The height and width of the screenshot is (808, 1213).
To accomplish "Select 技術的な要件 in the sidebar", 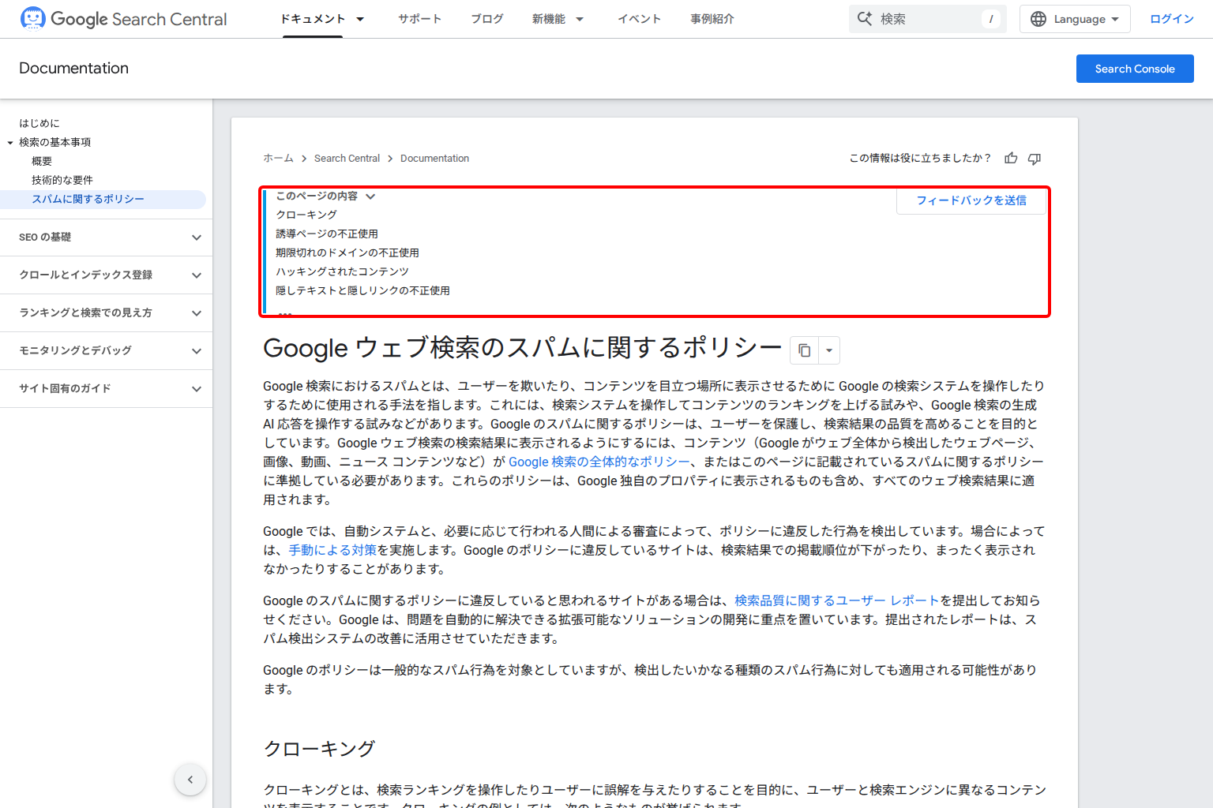I will point(62,180).
